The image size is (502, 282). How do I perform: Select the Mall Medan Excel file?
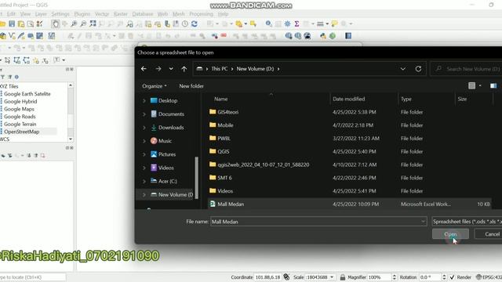[349, 204]
